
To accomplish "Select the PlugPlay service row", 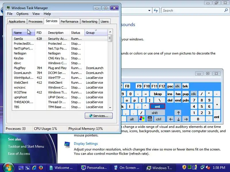I will tap(60, 68).
